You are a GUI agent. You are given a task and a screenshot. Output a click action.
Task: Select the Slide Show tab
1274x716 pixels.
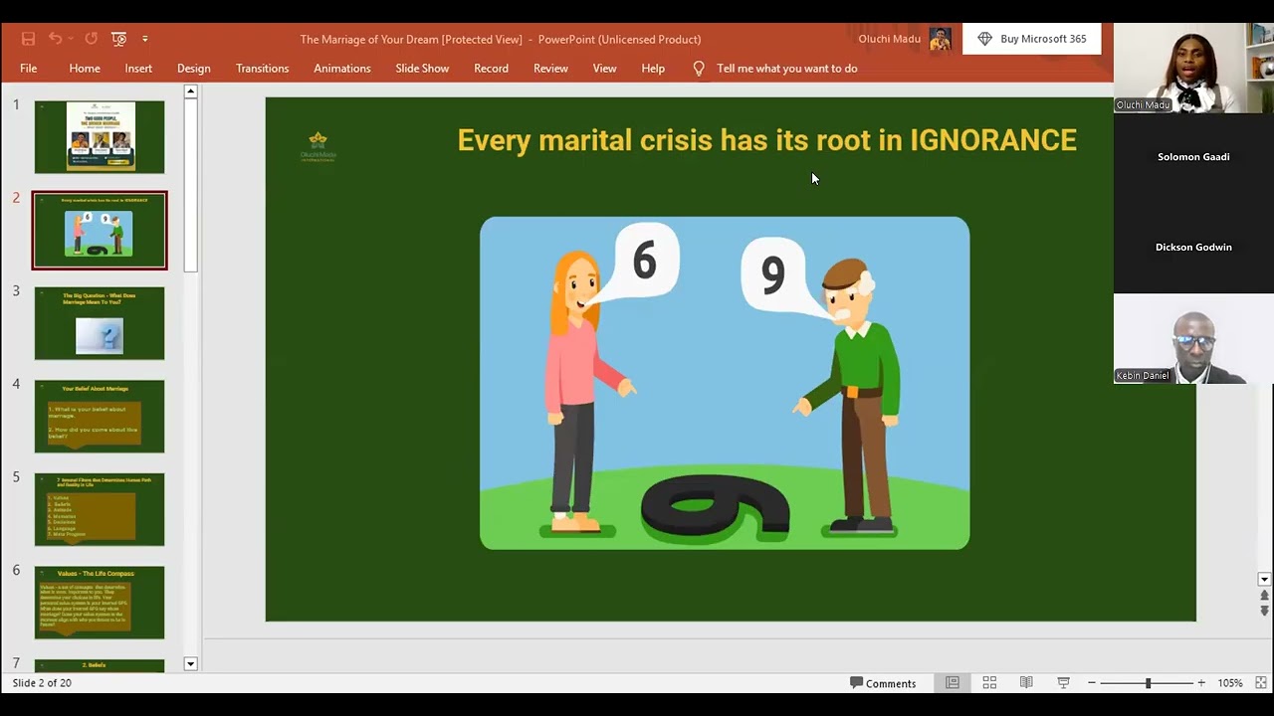(x=422, y=69)
